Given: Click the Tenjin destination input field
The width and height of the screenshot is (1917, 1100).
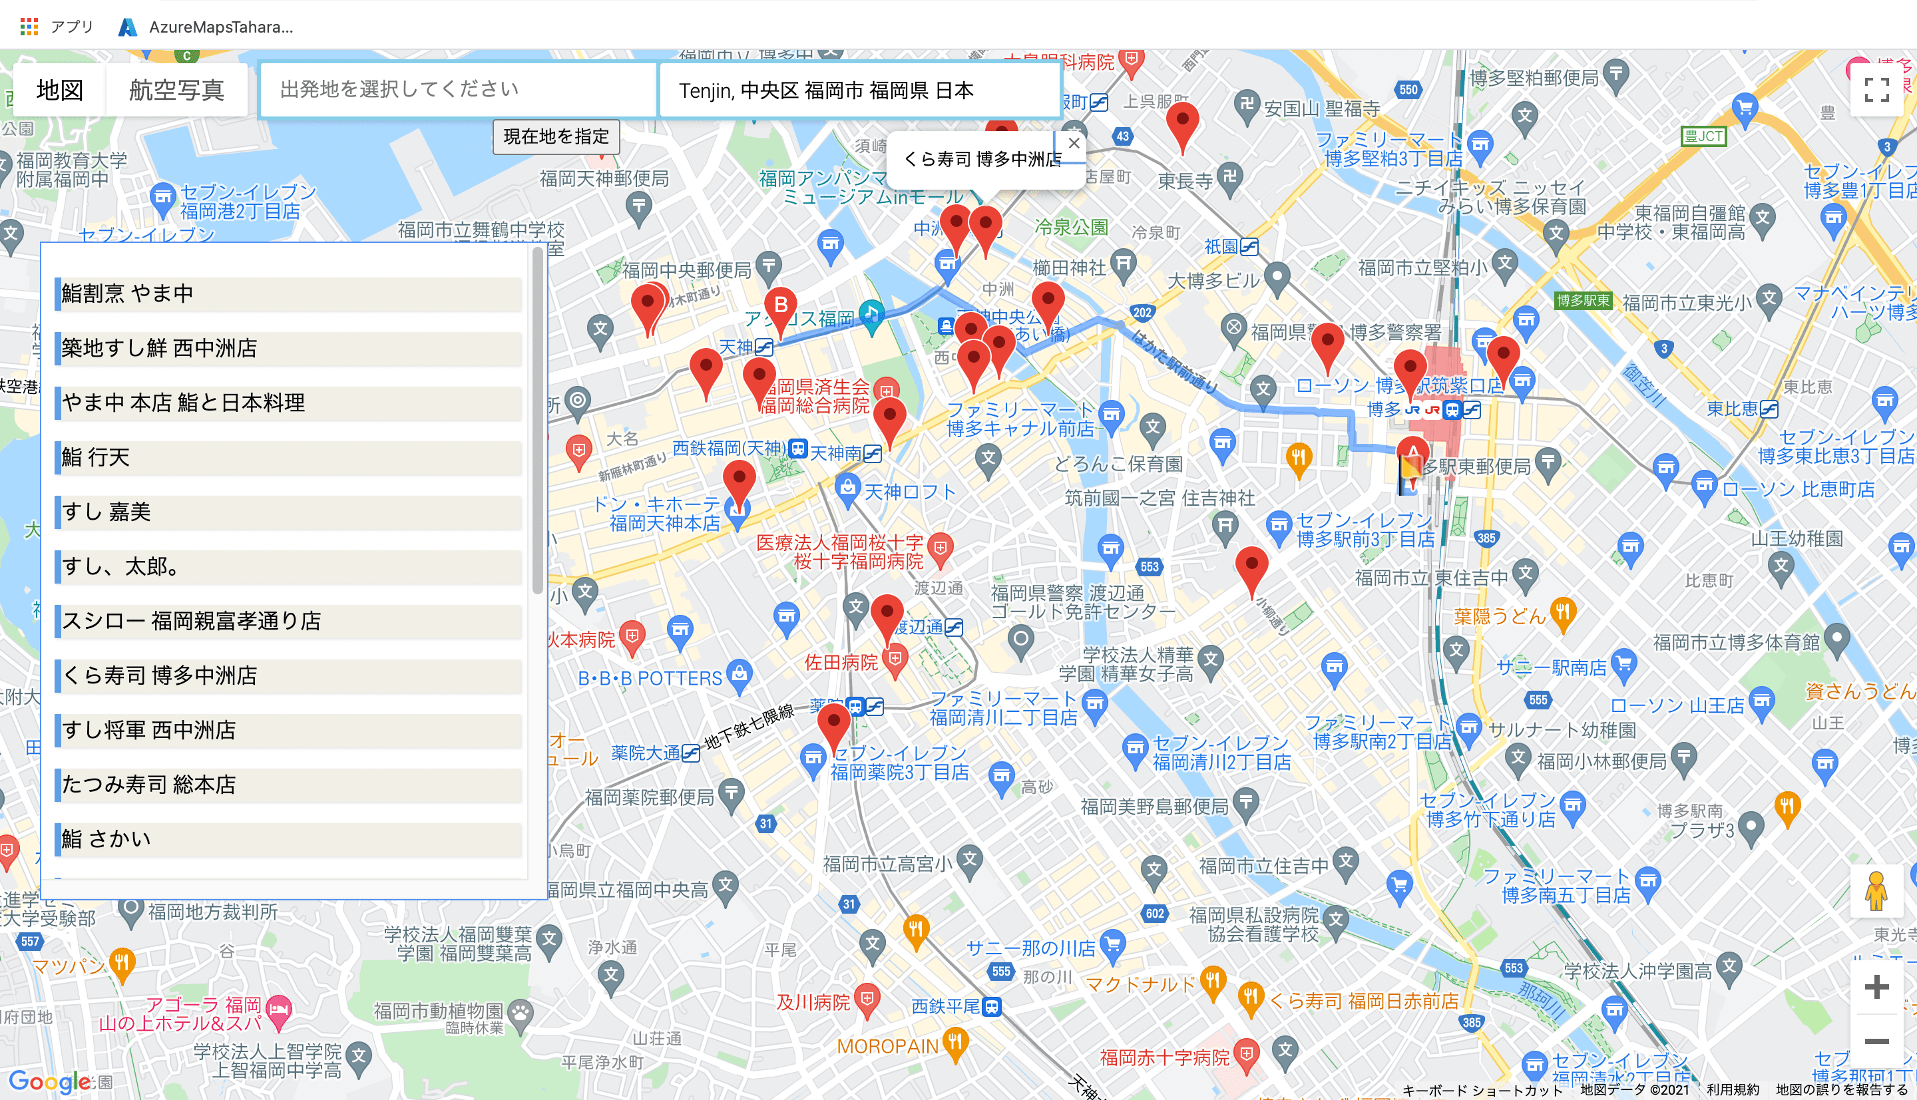Looking at the screenshot, I should tap(859, 90).
